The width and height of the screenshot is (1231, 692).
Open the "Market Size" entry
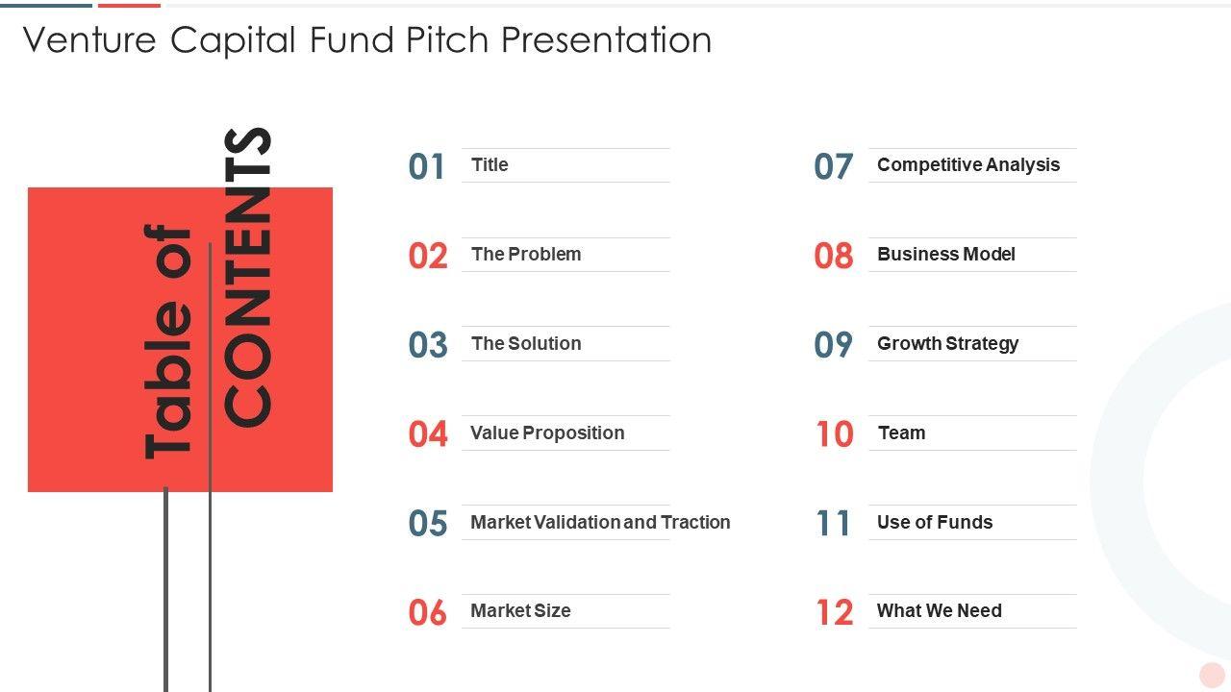(x=520, y=611)
